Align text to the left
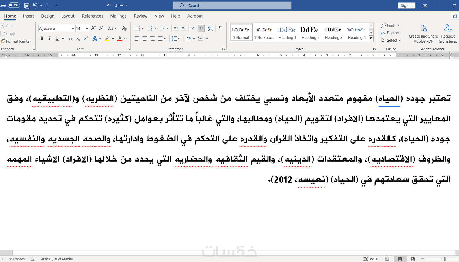Viewport: 459px width, 262px height. 137,39
